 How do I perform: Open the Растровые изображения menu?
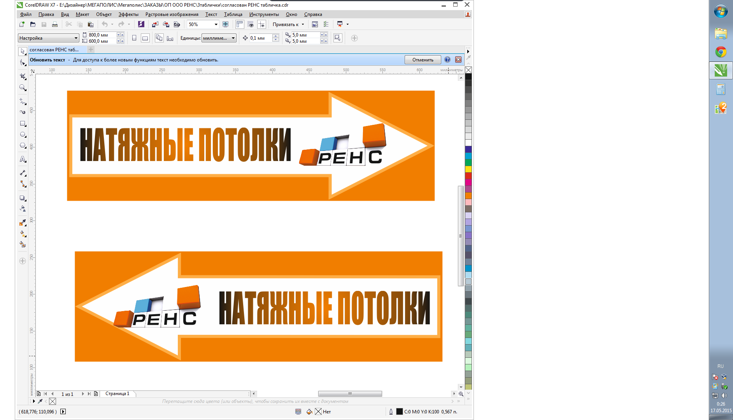coord(172,14)
